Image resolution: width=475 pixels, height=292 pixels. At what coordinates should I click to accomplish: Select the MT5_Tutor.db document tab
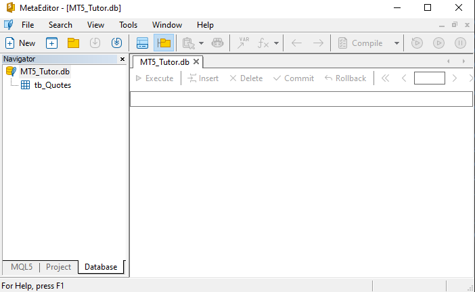164,62
